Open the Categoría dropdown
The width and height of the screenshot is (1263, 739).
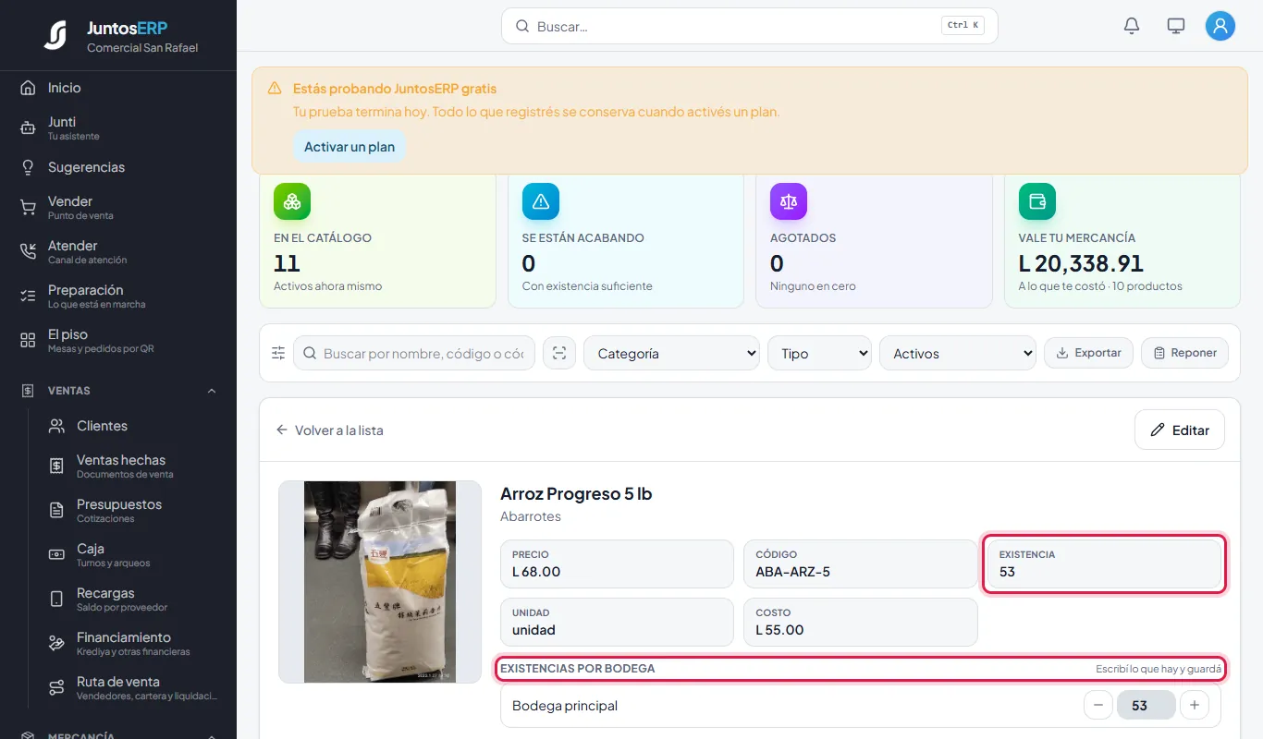[x=672, y=353]
